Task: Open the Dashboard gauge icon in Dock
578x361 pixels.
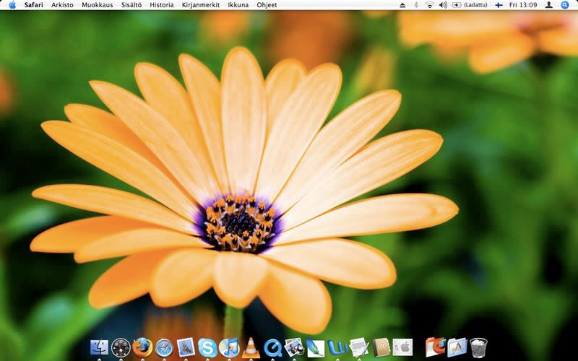Action: pos(121,347)
